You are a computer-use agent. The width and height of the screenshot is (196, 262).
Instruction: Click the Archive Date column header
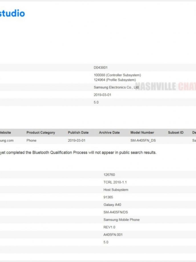(x=109, y=133)
